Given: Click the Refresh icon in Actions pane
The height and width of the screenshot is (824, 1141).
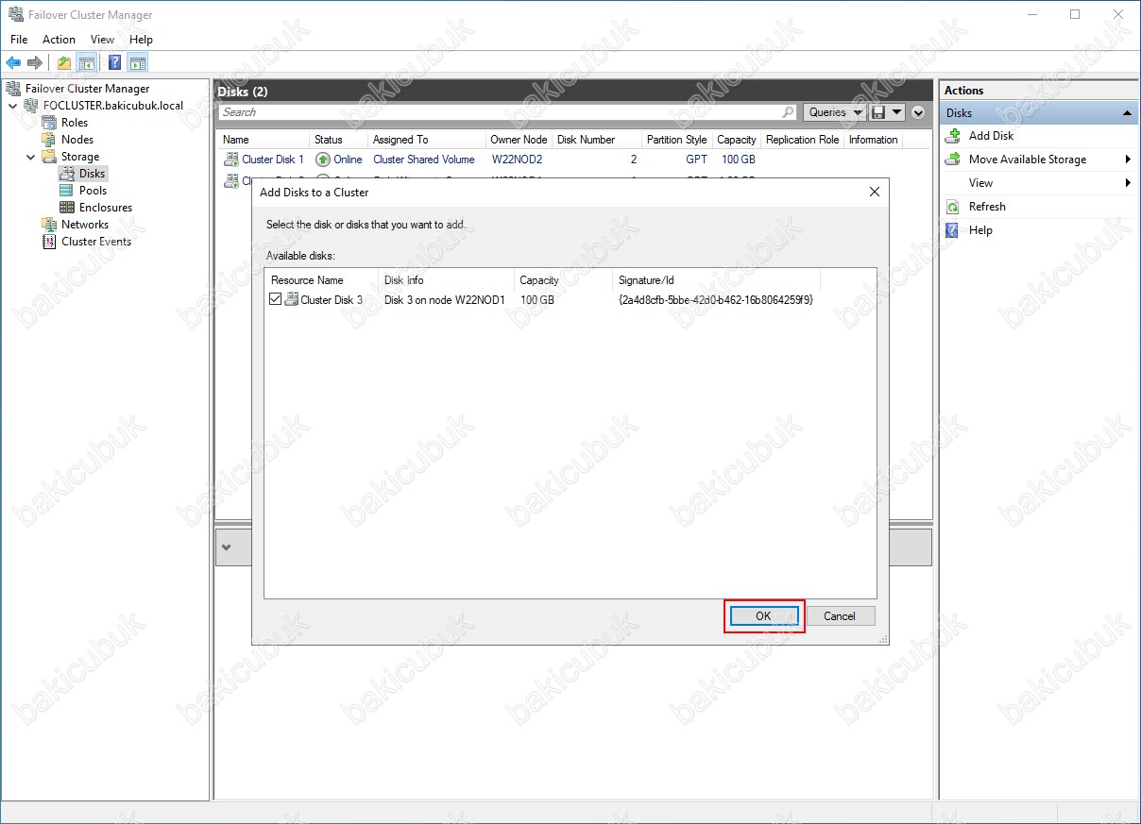Looking at the screenshot, I should (953, 207).
